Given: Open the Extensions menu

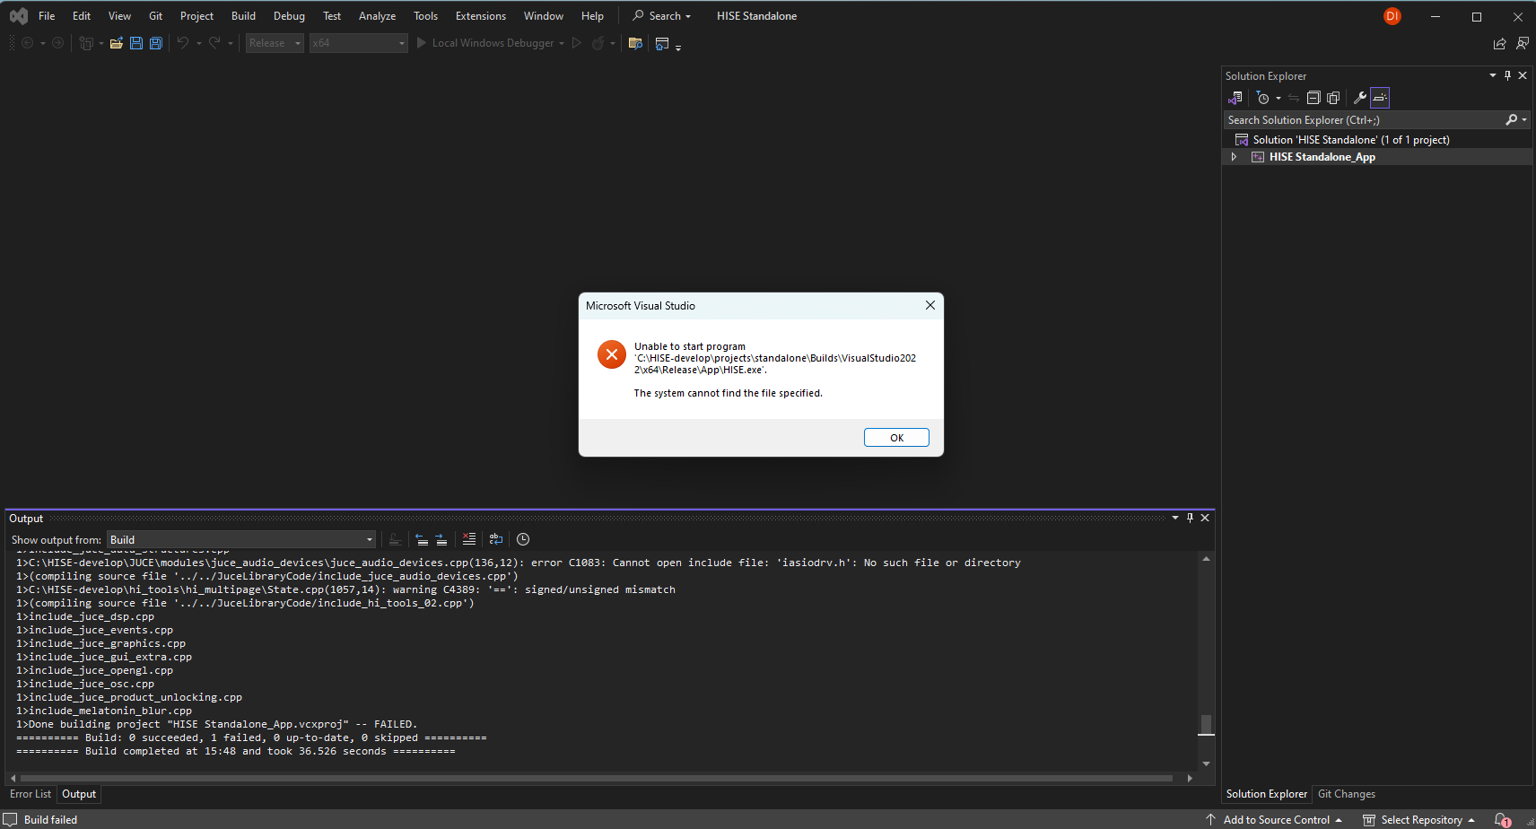Looking at the screenshot, I should coord(481,16).
